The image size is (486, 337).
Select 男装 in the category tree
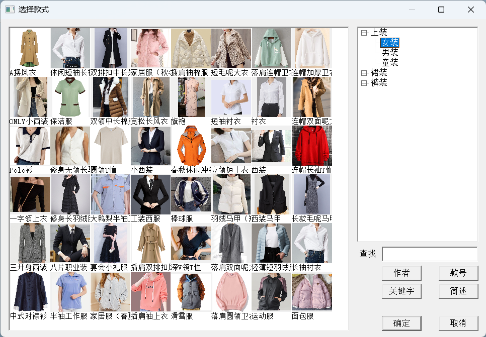coord(389,53)
